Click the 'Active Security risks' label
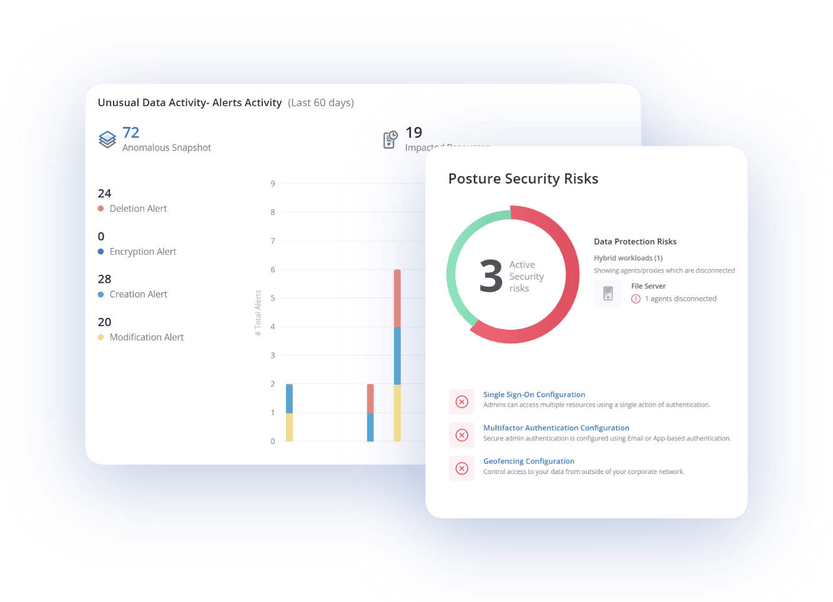833x602 pixels. 526,277
